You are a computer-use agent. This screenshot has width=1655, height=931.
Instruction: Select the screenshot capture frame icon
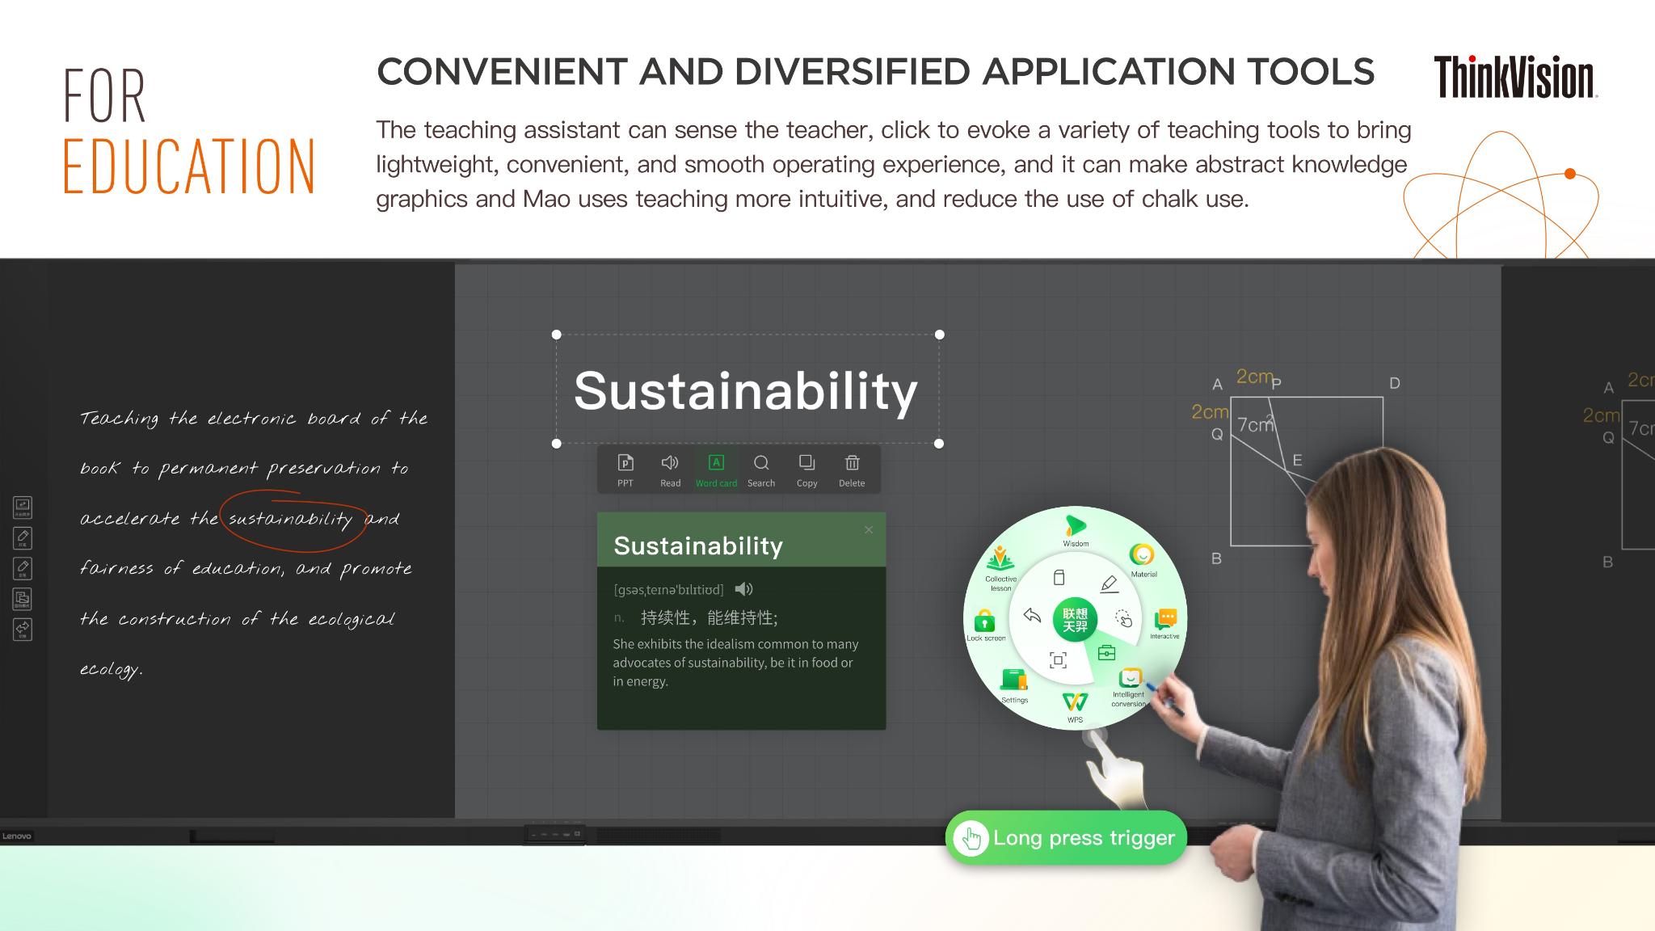click(x=1058, y=660)
